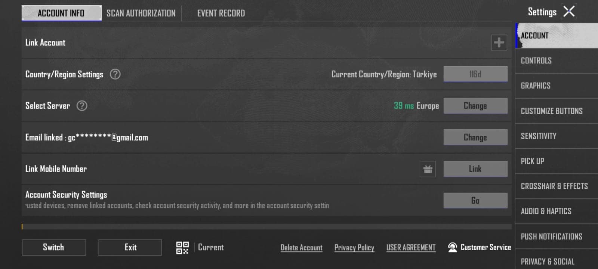598x269 pixels.
Task: Click gift icon next to Link Mobile Number
Action: click(x=428, y=169)
